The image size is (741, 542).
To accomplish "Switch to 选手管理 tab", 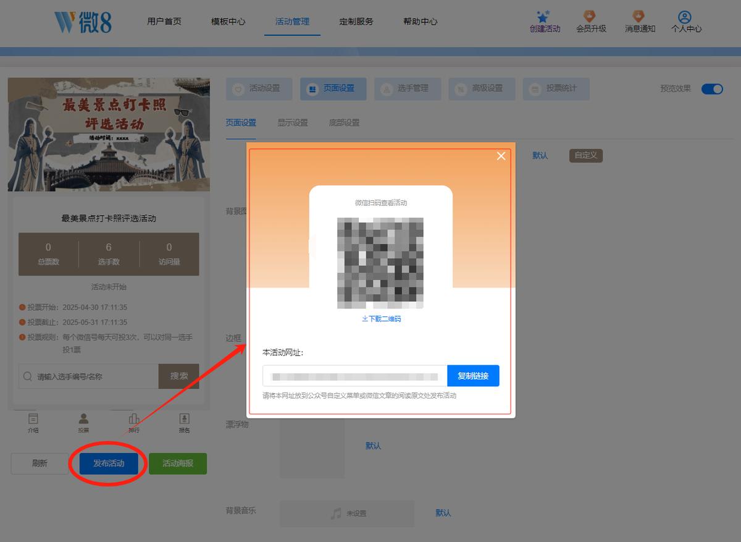I will (x=408, y=89).
